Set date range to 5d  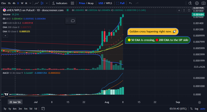(31, 109)
